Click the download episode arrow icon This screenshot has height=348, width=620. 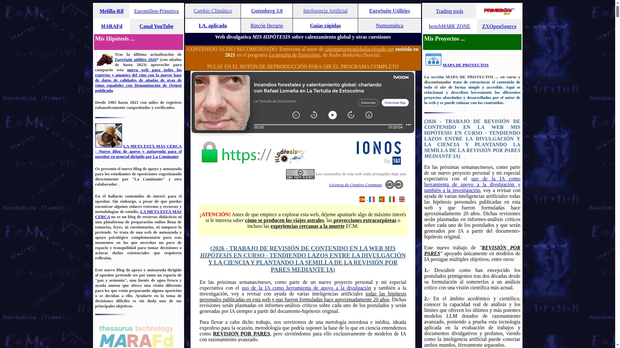click(x=369, y=115)
